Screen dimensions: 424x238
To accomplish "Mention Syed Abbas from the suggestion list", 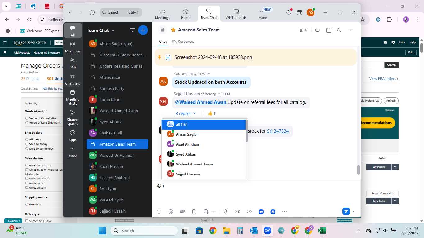I will pyautogui.click(x=204, y=154).
